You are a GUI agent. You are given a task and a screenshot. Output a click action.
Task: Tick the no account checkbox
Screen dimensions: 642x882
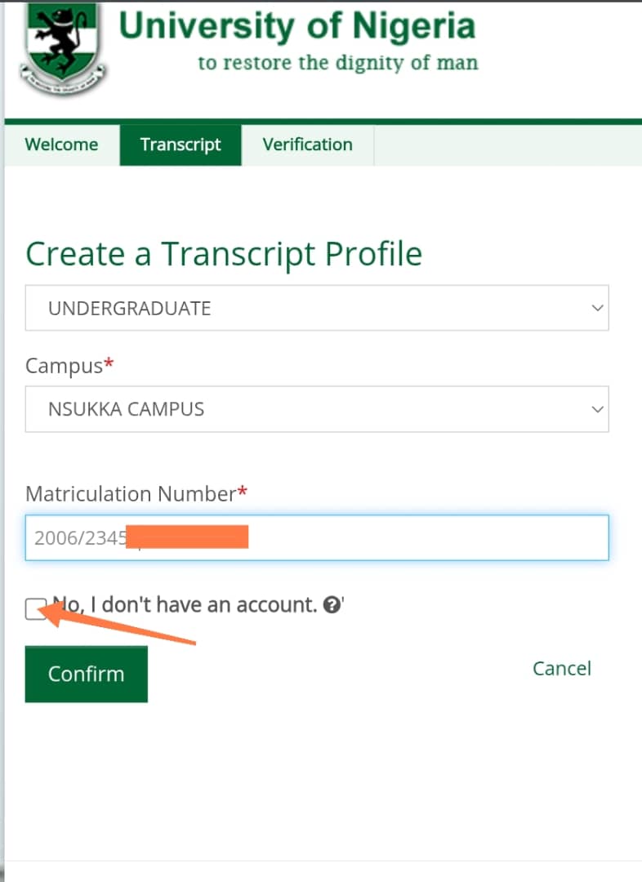tap(35, 608)
